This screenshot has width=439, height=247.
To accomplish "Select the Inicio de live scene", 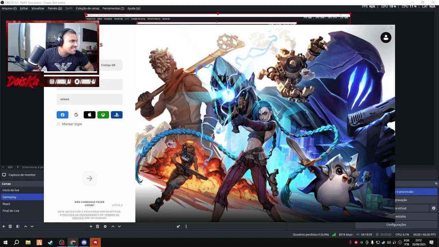I will click(x=22, y=190).
